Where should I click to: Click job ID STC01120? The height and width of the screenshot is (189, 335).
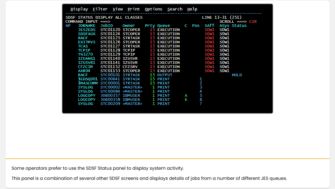[110, 30]
